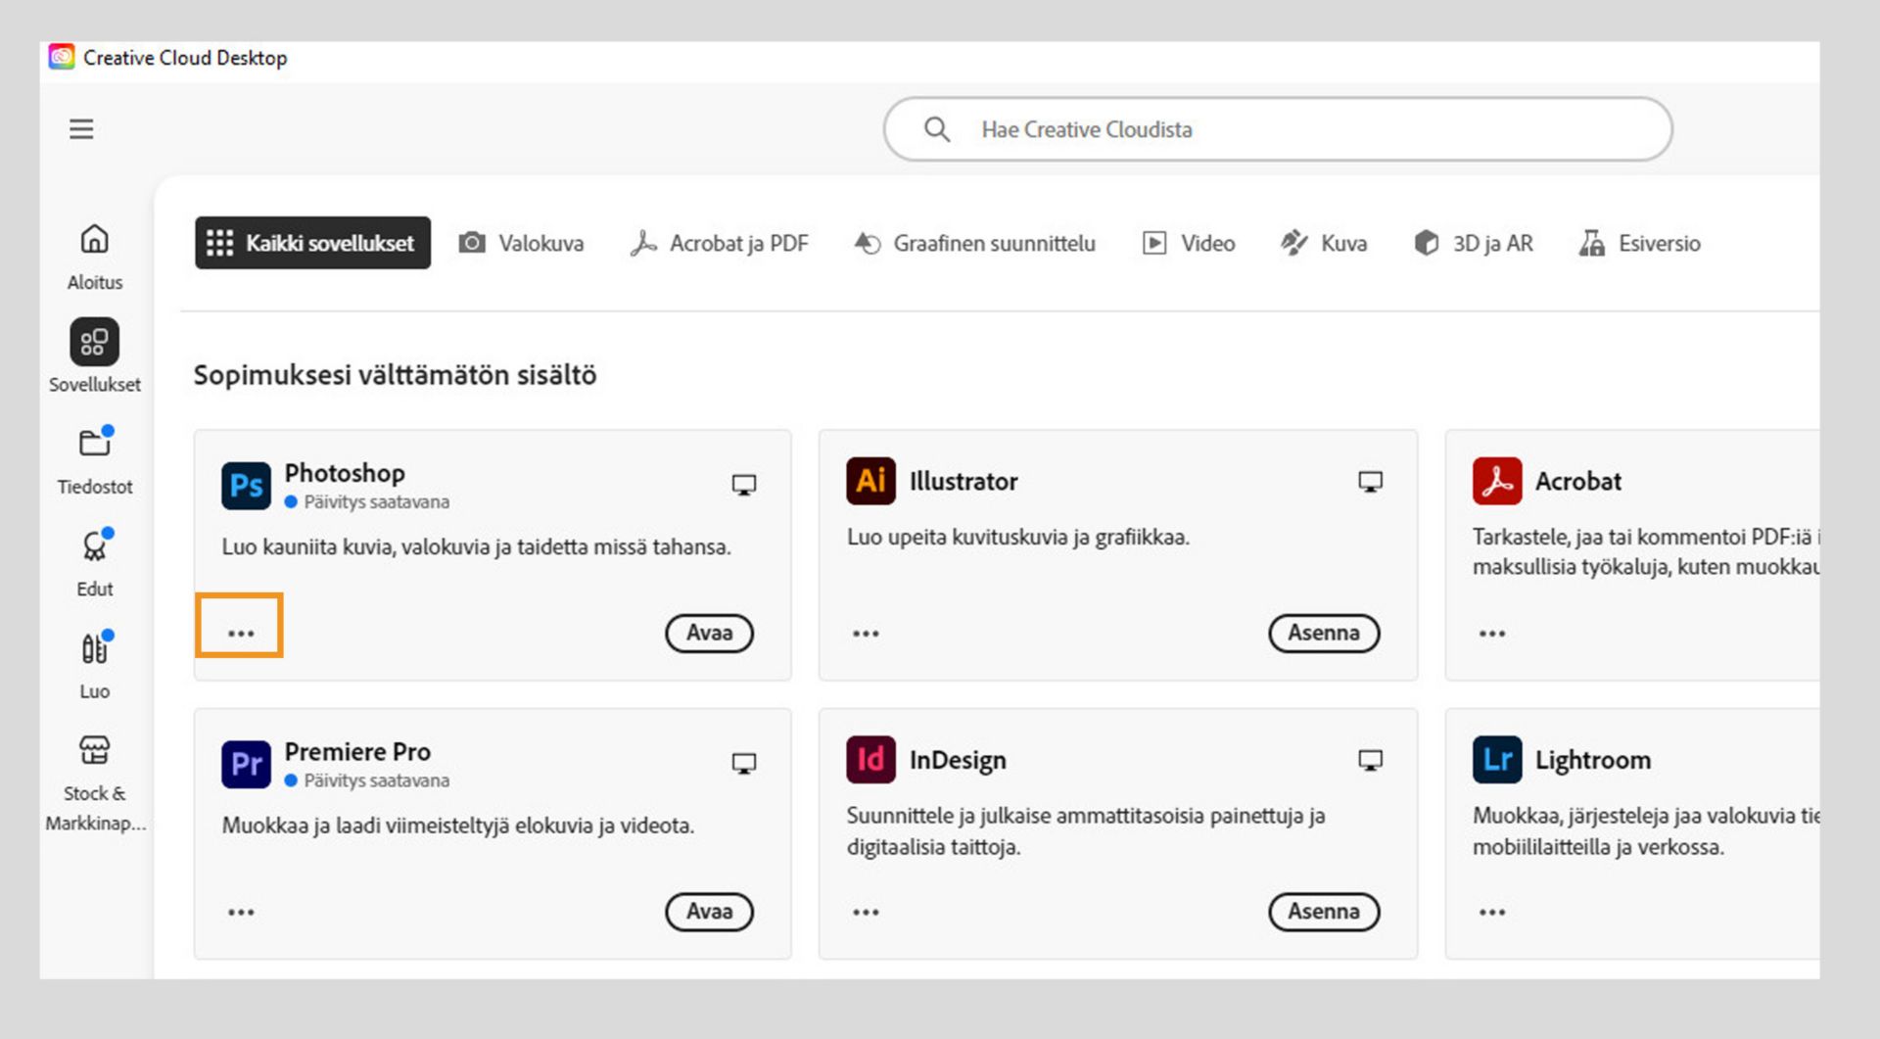
Task: Open Illustrator more options ellipsis
Action: coord(866,634)
